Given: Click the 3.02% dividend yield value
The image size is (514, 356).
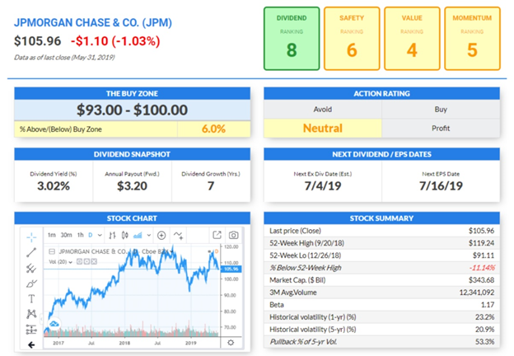Looking at the screenshot, I should click(x=54, y=186).
